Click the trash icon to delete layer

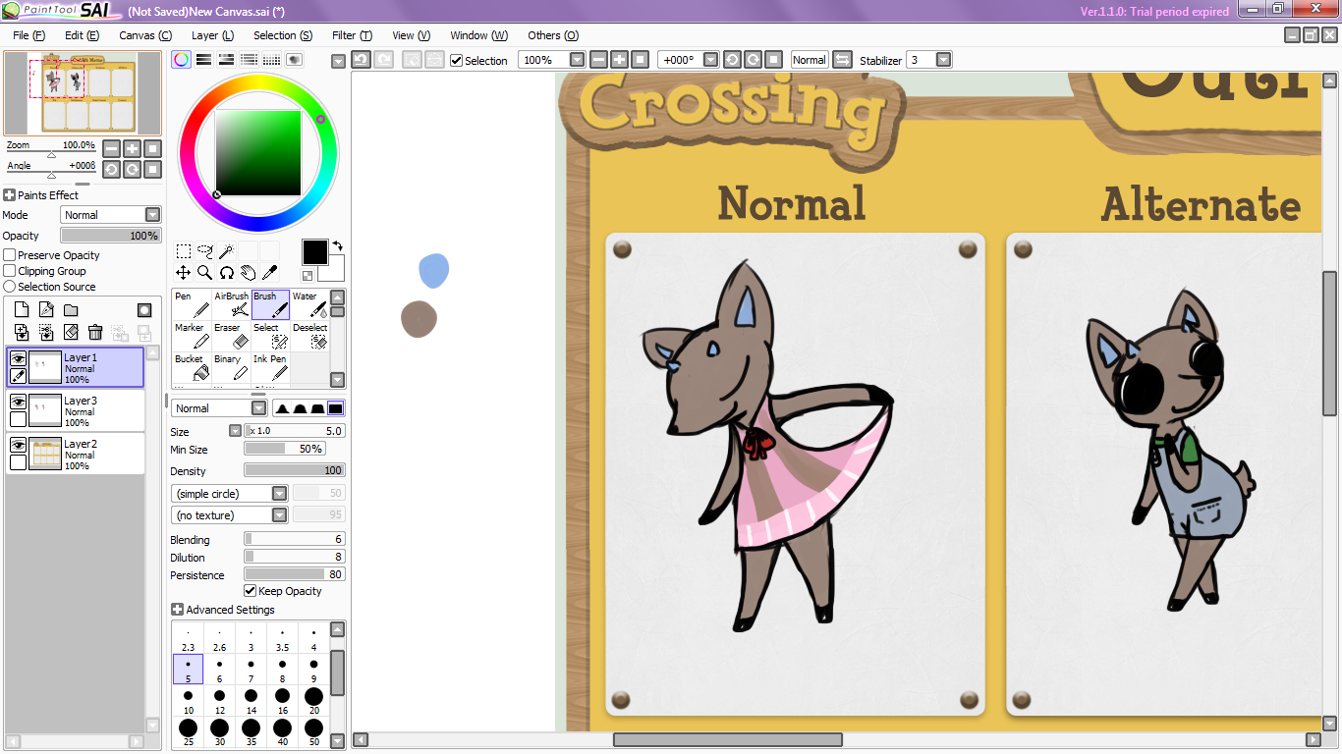pyautogui.click(x=95, y=333)
